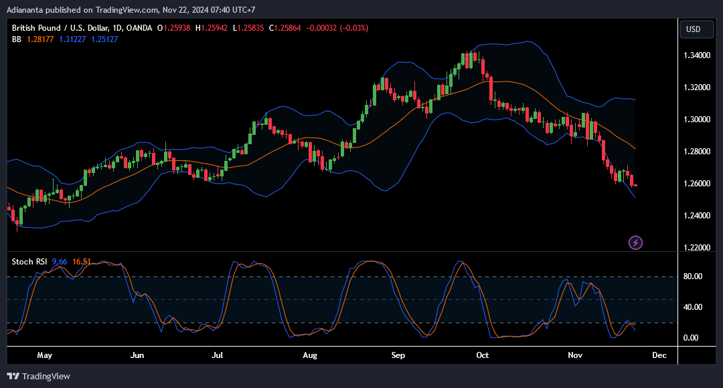723x388 pixels.
Task: Click the Jul label on time axis
Action: [x=217, y=355]
